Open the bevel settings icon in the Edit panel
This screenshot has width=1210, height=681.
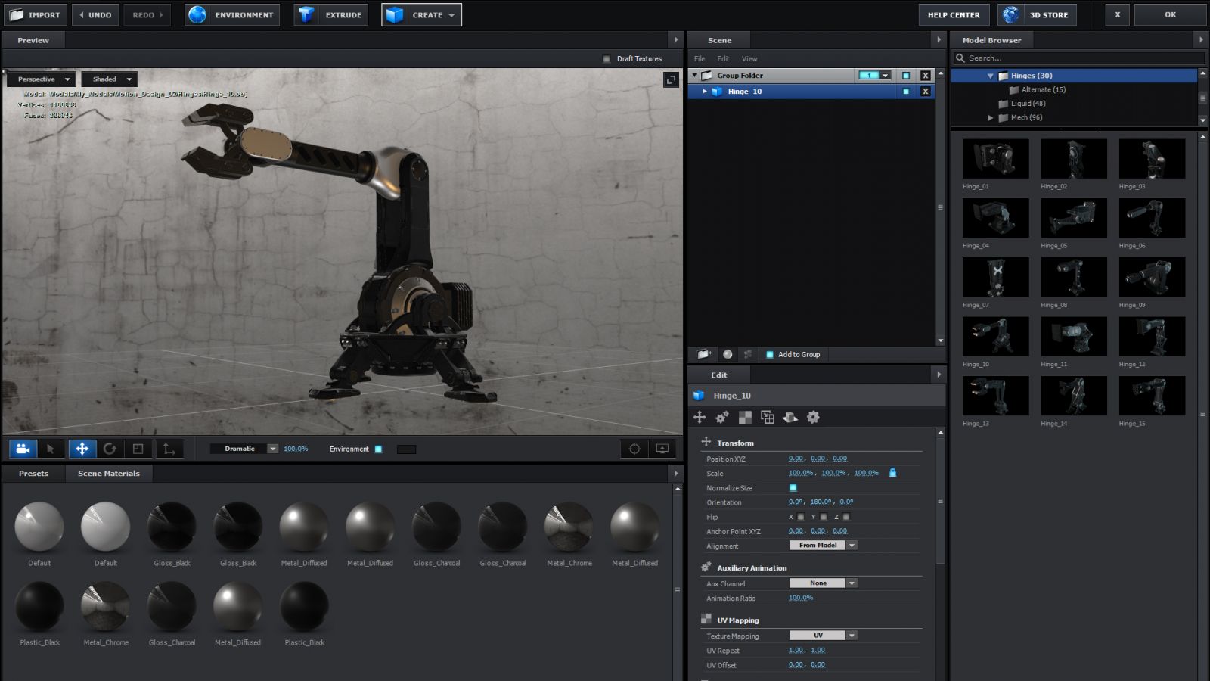(x=790, y=417)
